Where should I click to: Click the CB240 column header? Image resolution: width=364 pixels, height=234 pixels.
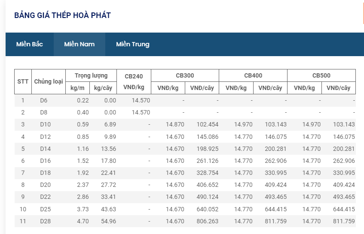pyautogui.click(x=134, y=81)
